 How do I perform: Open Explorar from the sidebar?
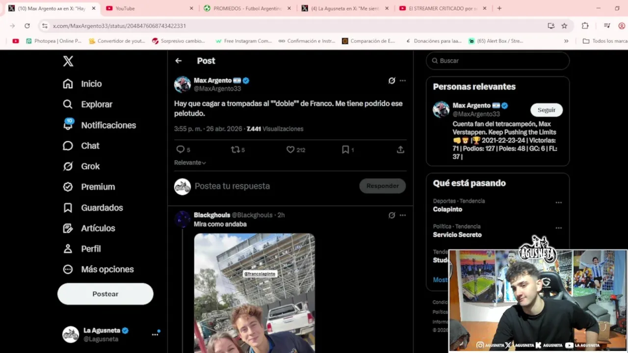87,104
